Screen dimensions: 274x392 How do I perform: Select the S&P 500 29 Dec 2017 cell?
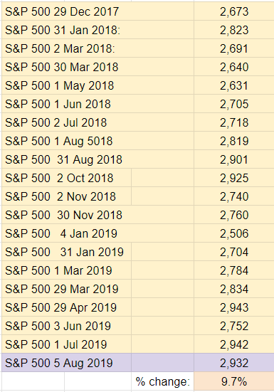pos(98,11)
